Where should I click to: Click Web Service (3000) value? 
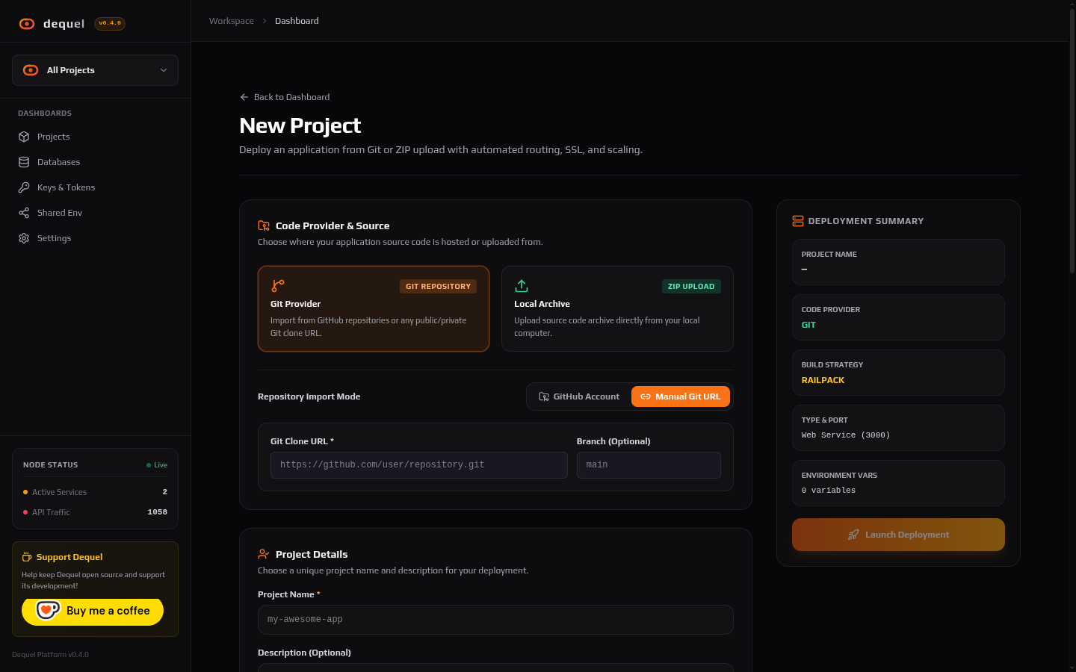846,435
